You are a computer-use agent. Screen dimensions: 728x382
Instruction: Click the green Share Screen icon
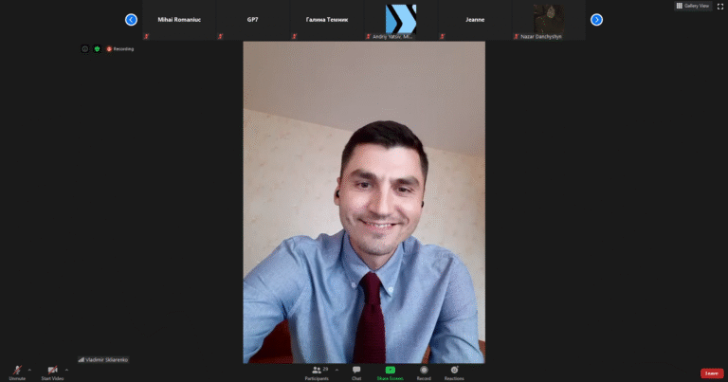pos(390,370)
